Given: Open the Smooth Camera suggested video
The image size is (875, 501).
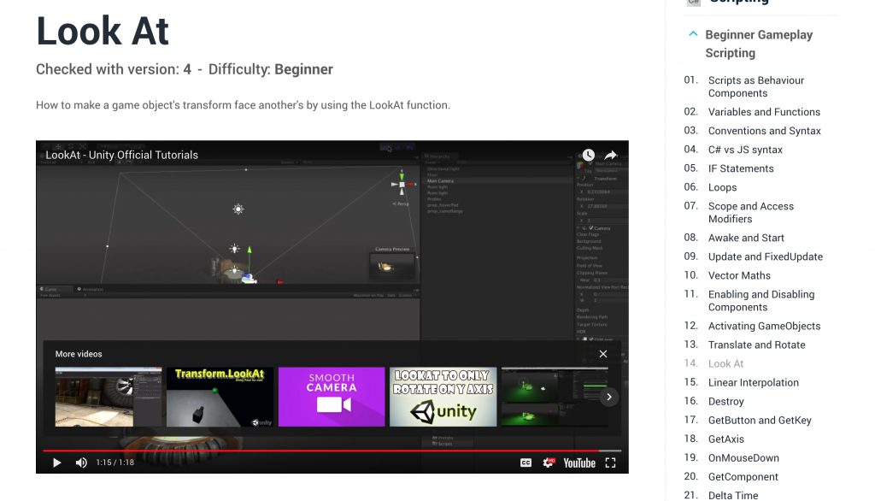Looking at the screenshot, I should 332,397.
